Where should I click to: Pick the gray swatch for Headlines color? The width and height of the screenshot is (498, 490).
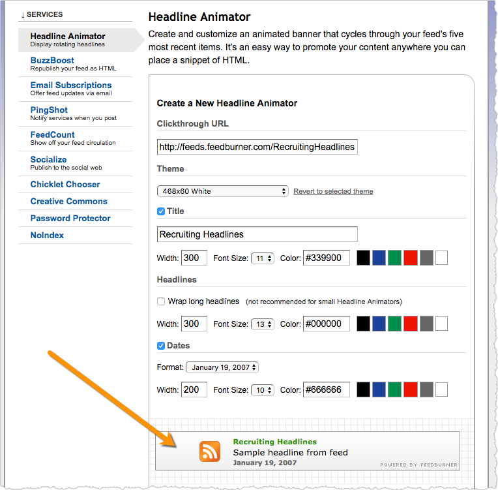click(426, 324)
